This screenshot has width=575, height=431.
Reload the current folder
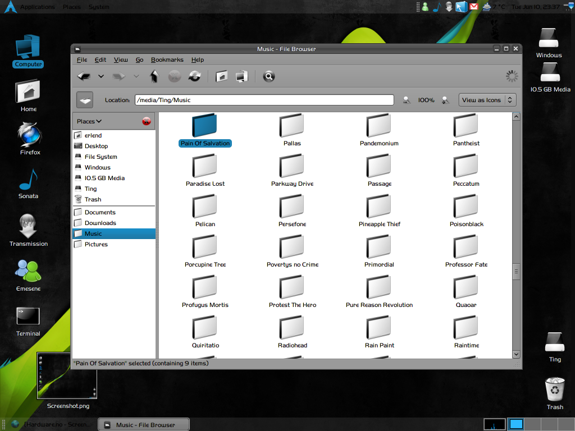click(194, 76)
